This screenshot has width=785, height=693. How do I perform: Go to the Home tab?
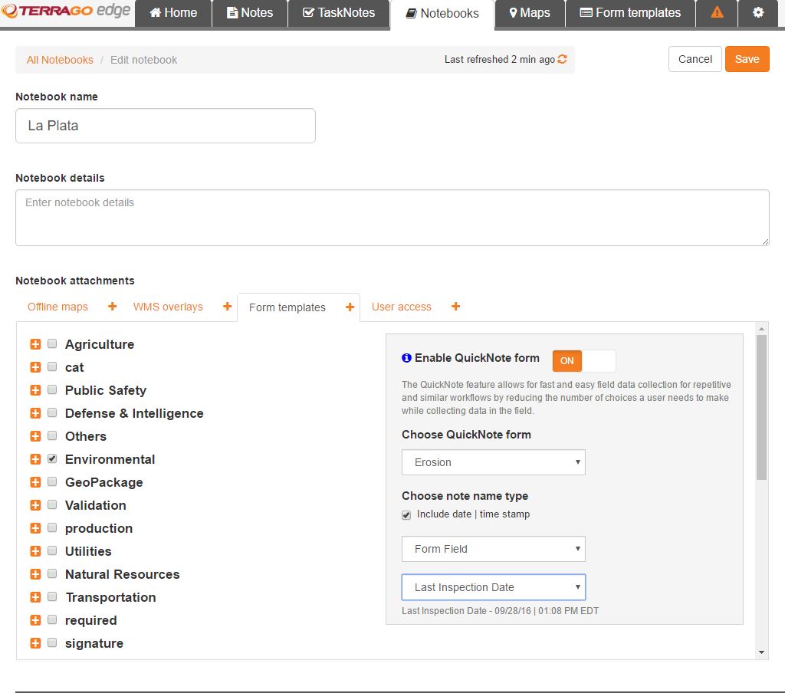173,12
